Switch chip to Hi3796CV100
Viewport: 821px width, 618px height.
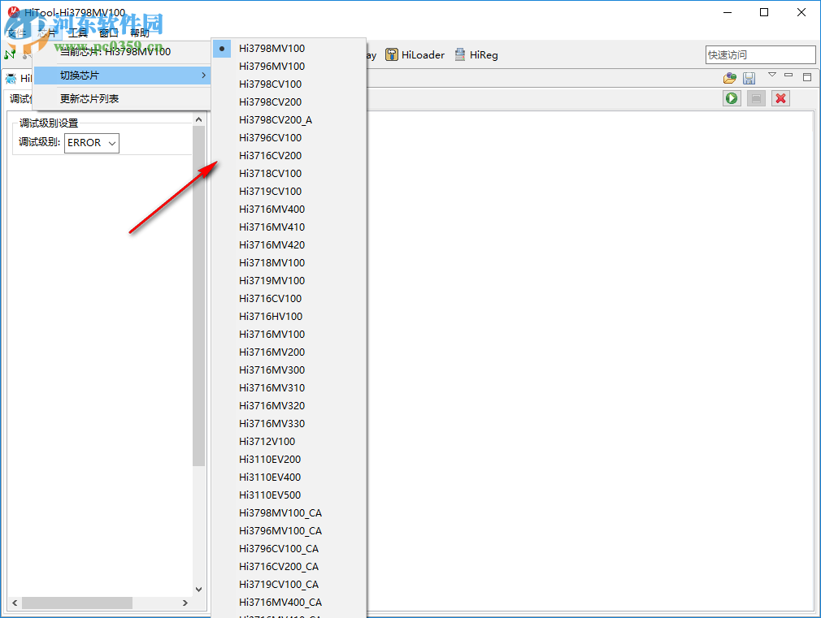tap(289, 137)
